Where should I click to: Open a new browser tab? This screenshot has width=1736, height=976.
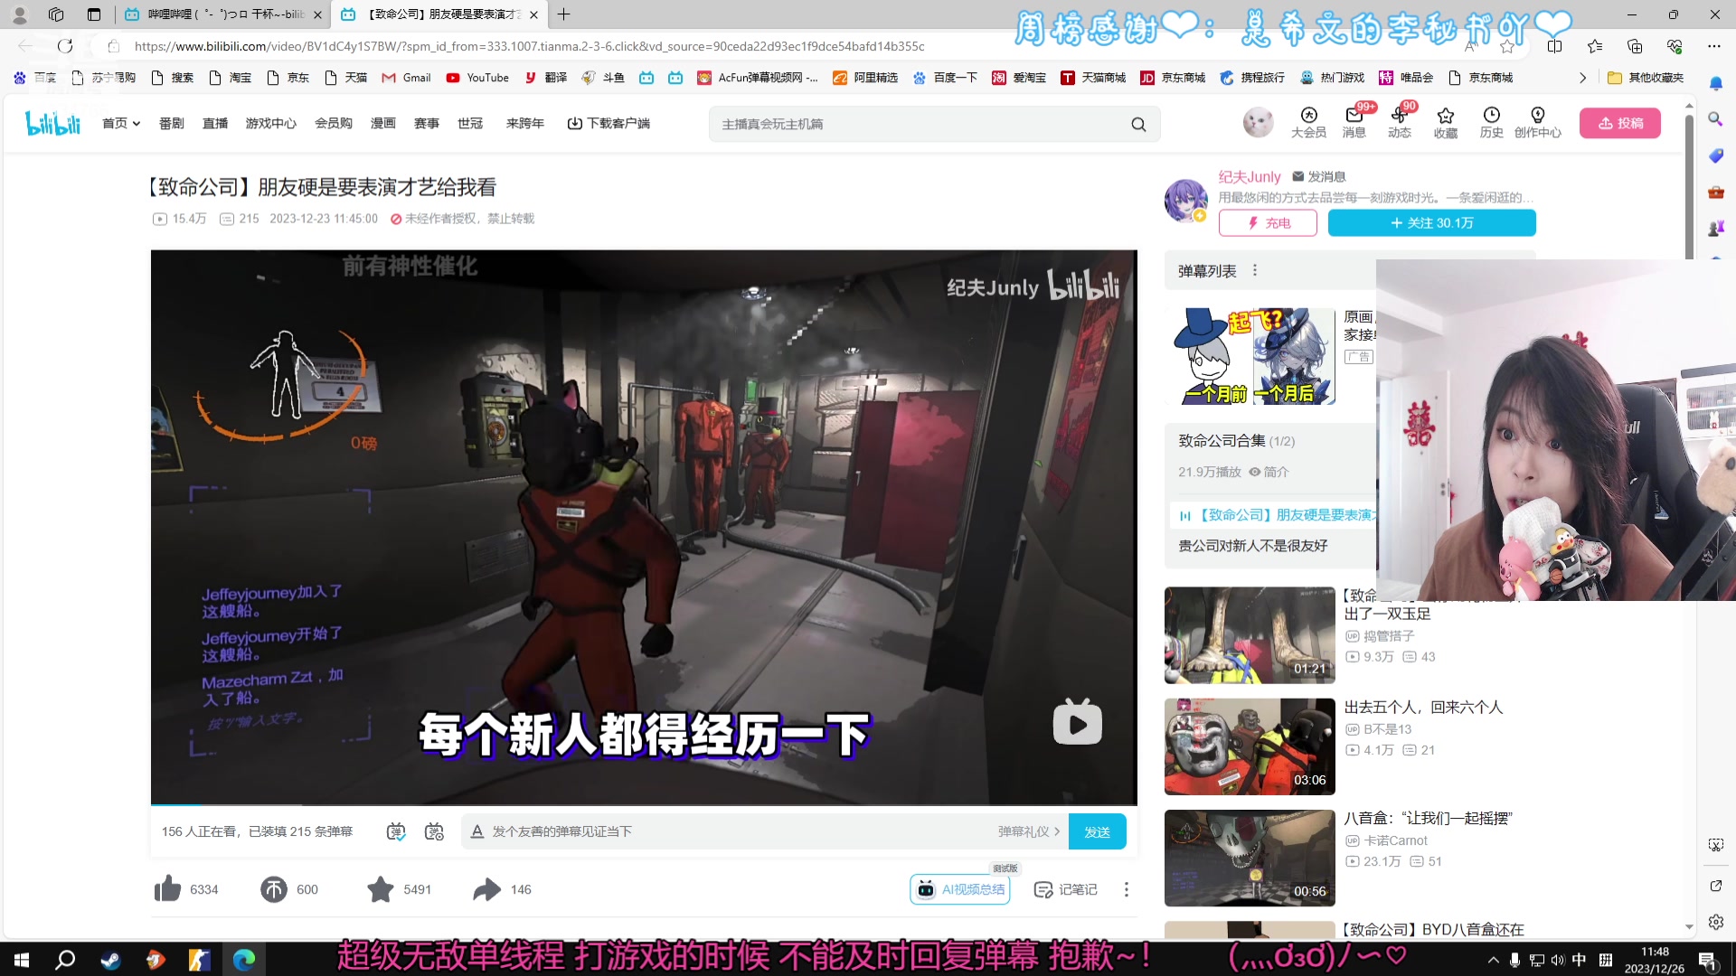click(x=563, y=14)
